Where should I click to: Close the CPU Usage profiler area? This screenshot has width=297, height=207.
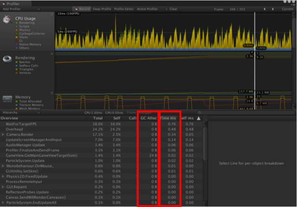point(52,14)
